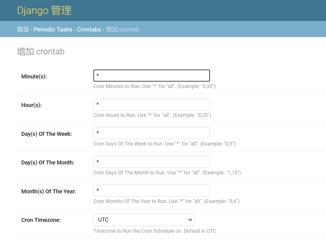Navigate to Crontabs breadcrumb link
This screenshot has height=244, width=326.
pos(89,29)
